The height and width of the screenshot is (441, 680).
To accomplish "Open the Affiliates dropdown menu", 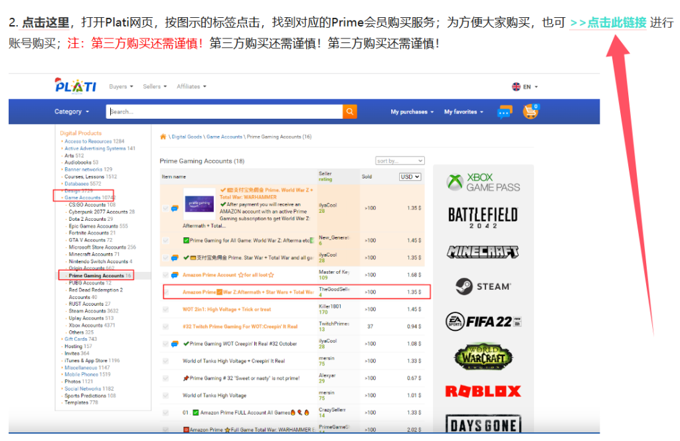I will coord(191,87).
